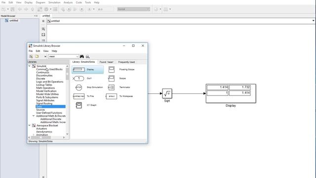The width and height of the screenshot is (316, 178).
Task: Click the simulation stop time field
Action: pos(105,9)
